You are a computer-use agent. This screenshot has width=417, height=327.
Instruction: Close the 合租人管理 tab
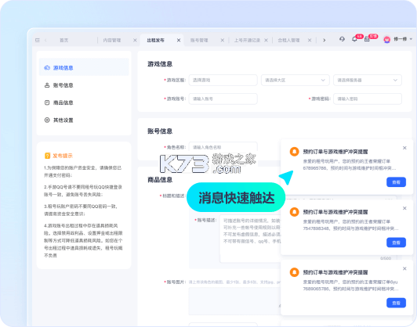310,40
